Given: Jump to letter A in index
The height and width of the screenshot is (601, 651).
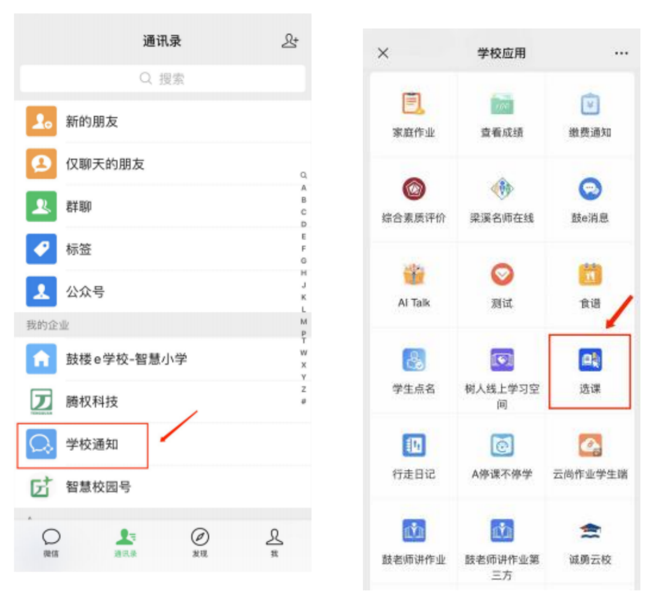Looking at the screenshot, I should [303, 188].
